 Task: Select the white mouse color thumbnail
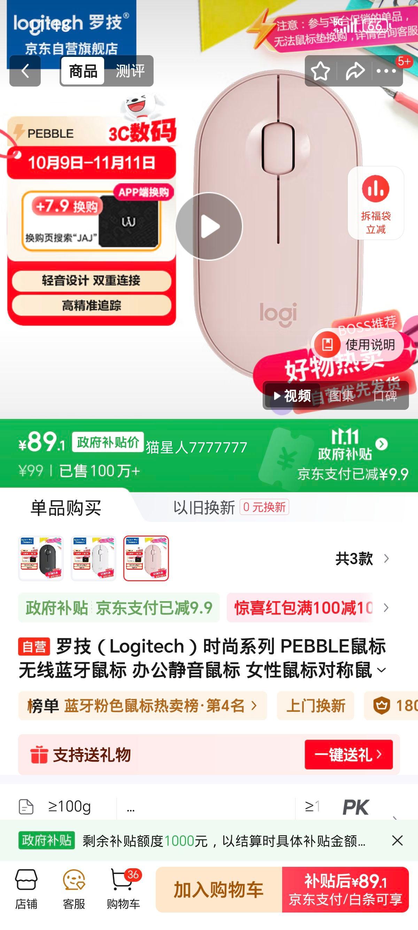[x=93, y=559]
